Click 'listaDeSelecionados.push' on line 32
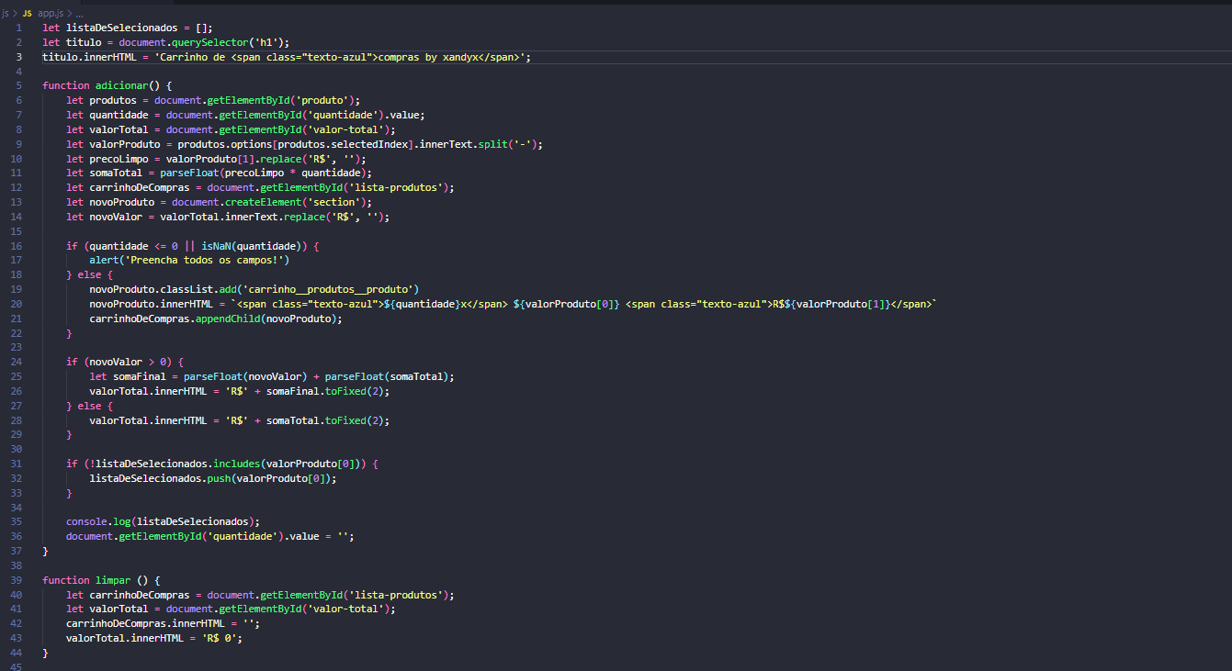Viewport: 1232px width, 671px height. (x=160, y=478)
